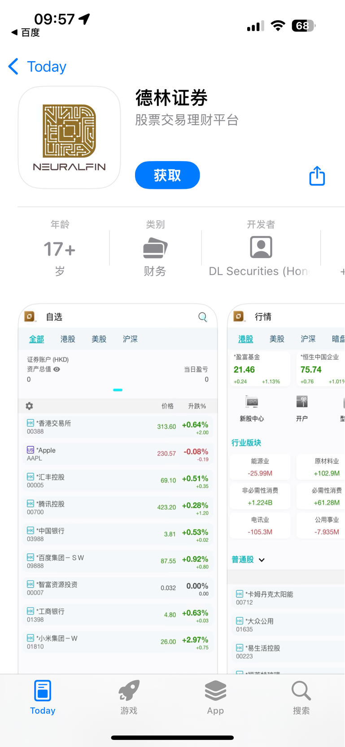Open the share sheet icon
Viewport: 345px width, 747px height.
(317, 176)
